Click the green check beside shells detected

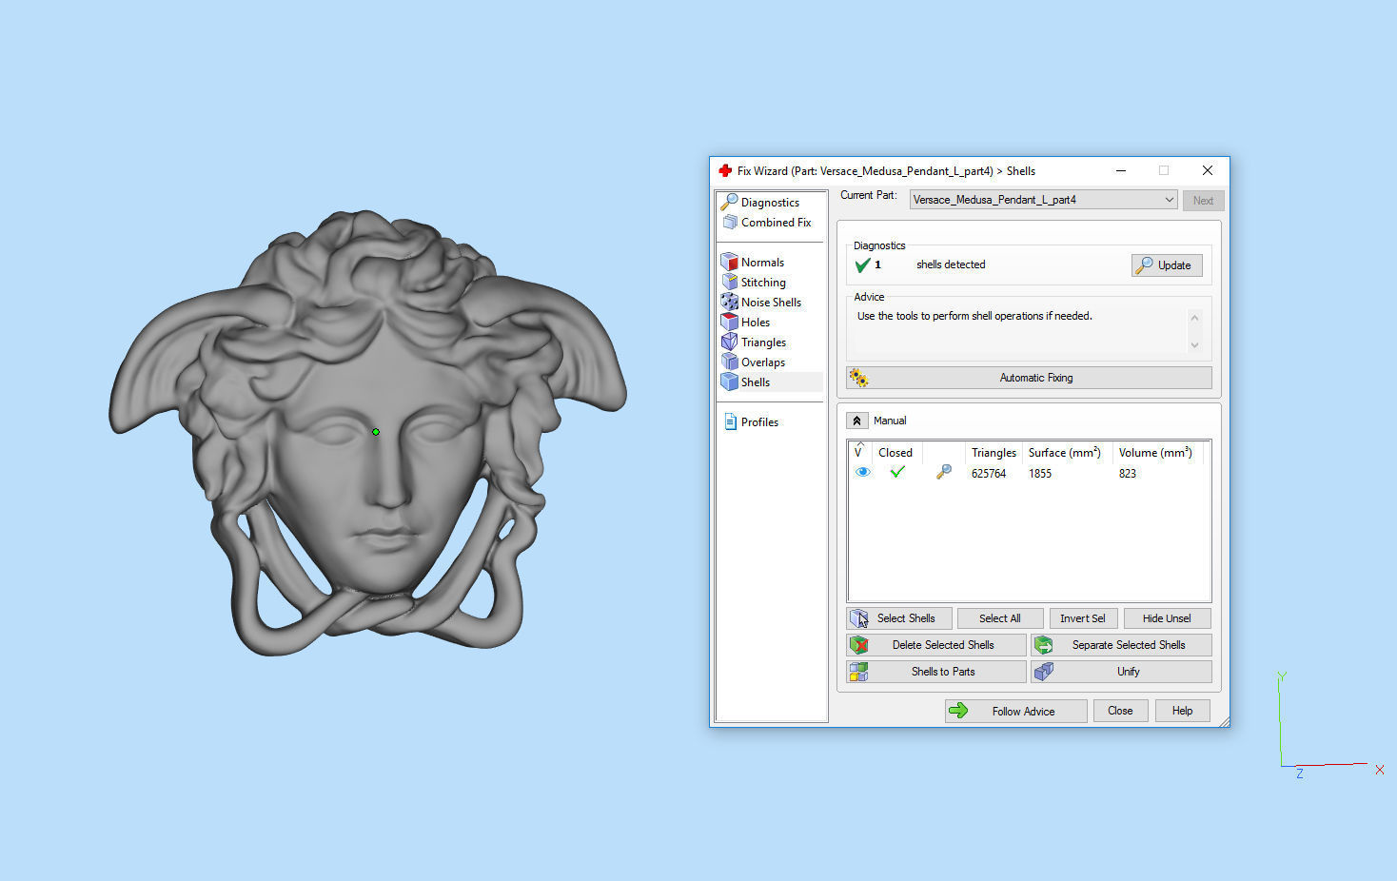click(x=862, y=265)
